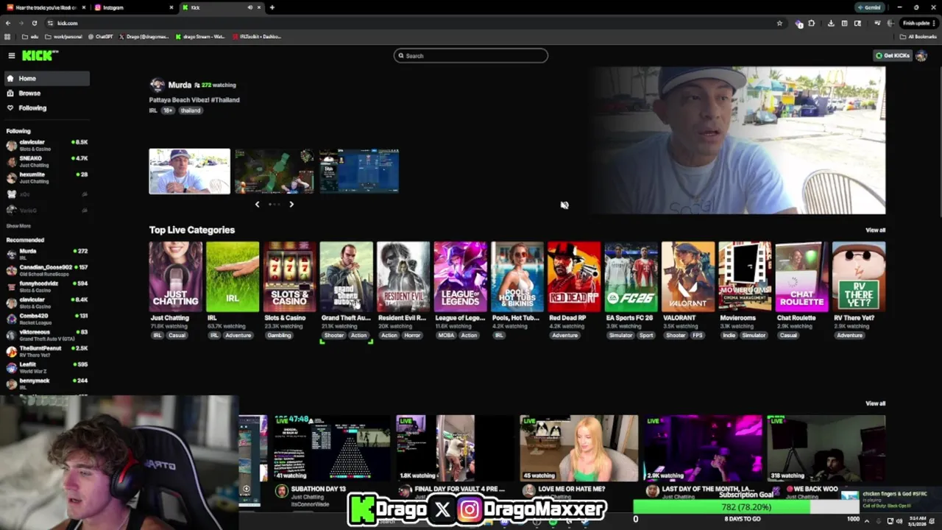This screenshot has height=530, width=942.
Task: View all Top Live Categories
Action: (x=875, y=230)
